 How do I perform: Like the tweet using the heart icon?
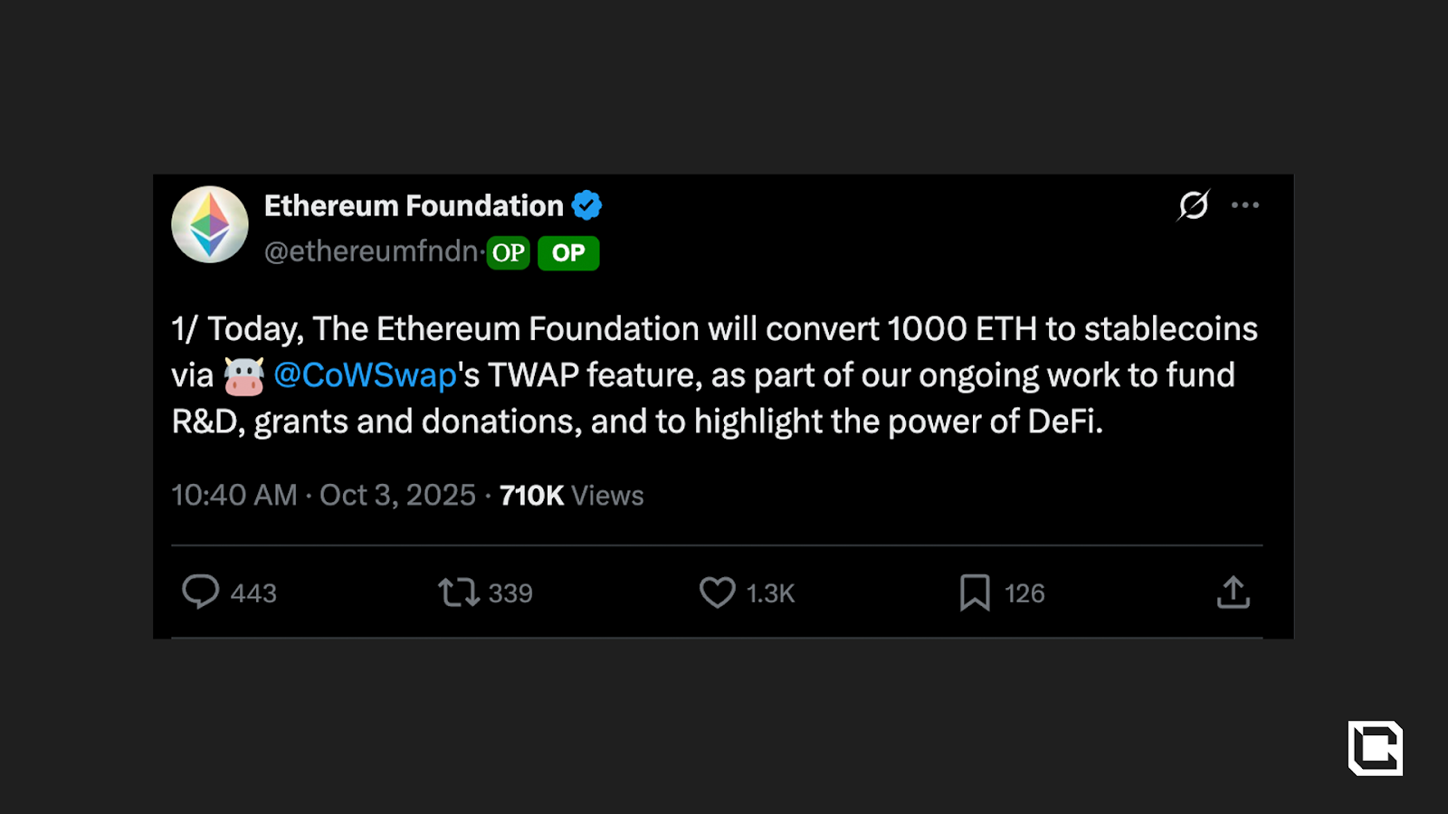click(x=717, y=592)
